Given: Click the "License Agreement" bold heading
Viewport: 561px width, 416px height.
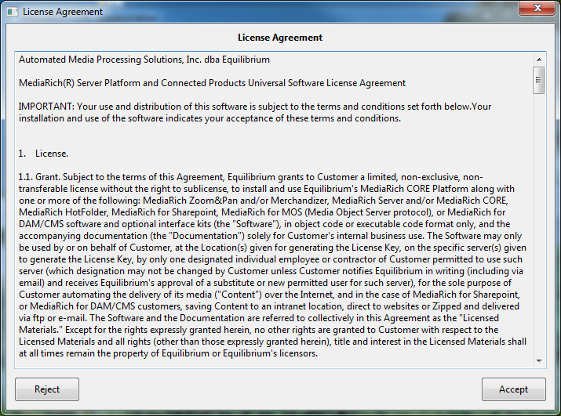Looking at the screenshot, I should (x=280, y=38).
